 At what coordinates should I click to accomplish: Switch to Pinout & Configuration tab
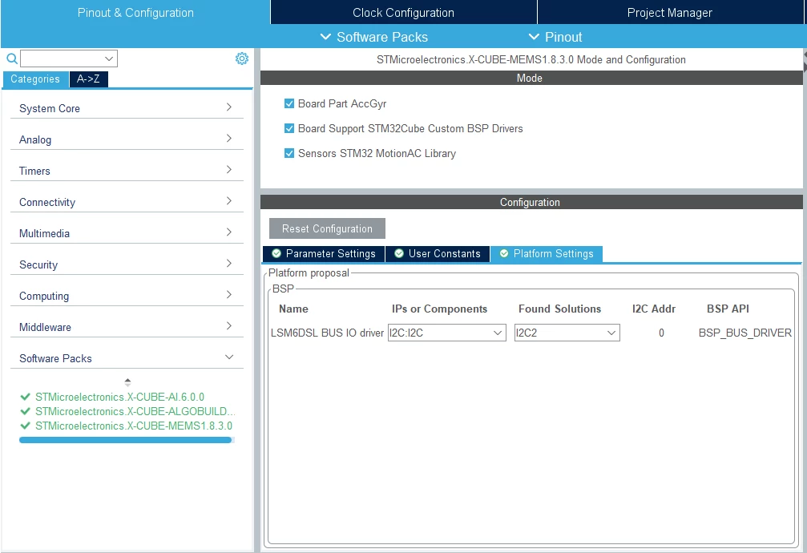tap(135, 12)
